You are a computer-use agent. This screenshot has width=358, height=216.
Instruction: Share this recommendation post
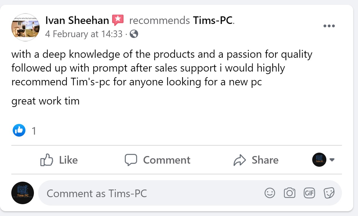point(256,160)
